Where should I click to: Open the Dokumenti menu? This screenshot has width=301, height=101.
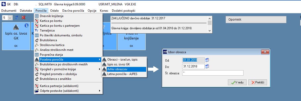click(x=9, y=11)
